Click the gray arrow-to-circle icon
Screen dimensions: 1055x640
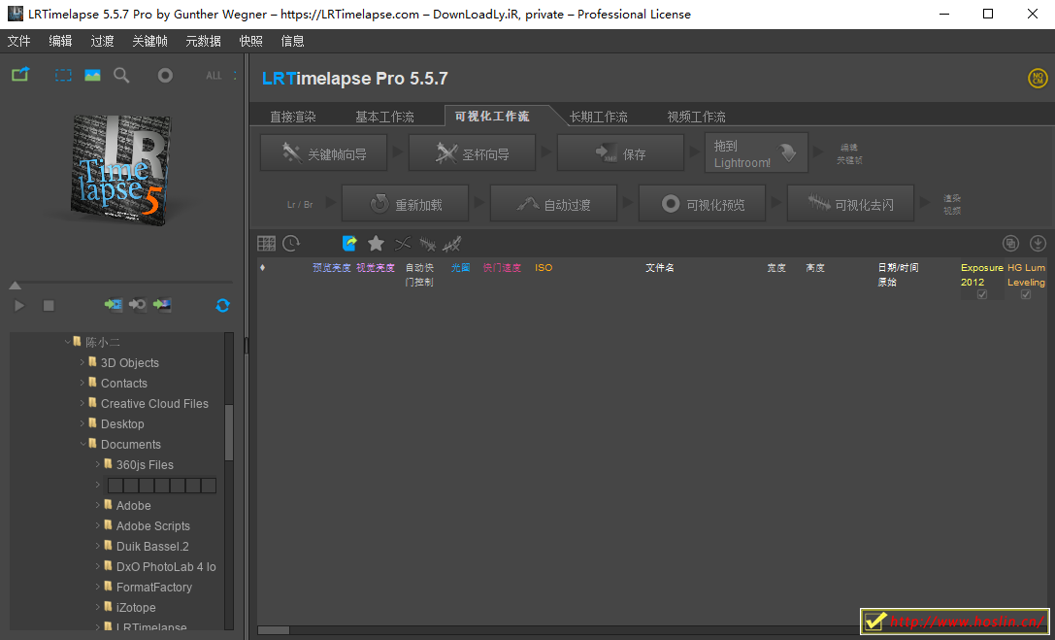(137, 305)
